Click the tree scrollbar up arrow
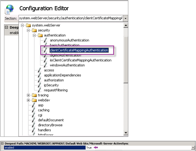The image size is (196, 151). (126, 25)
